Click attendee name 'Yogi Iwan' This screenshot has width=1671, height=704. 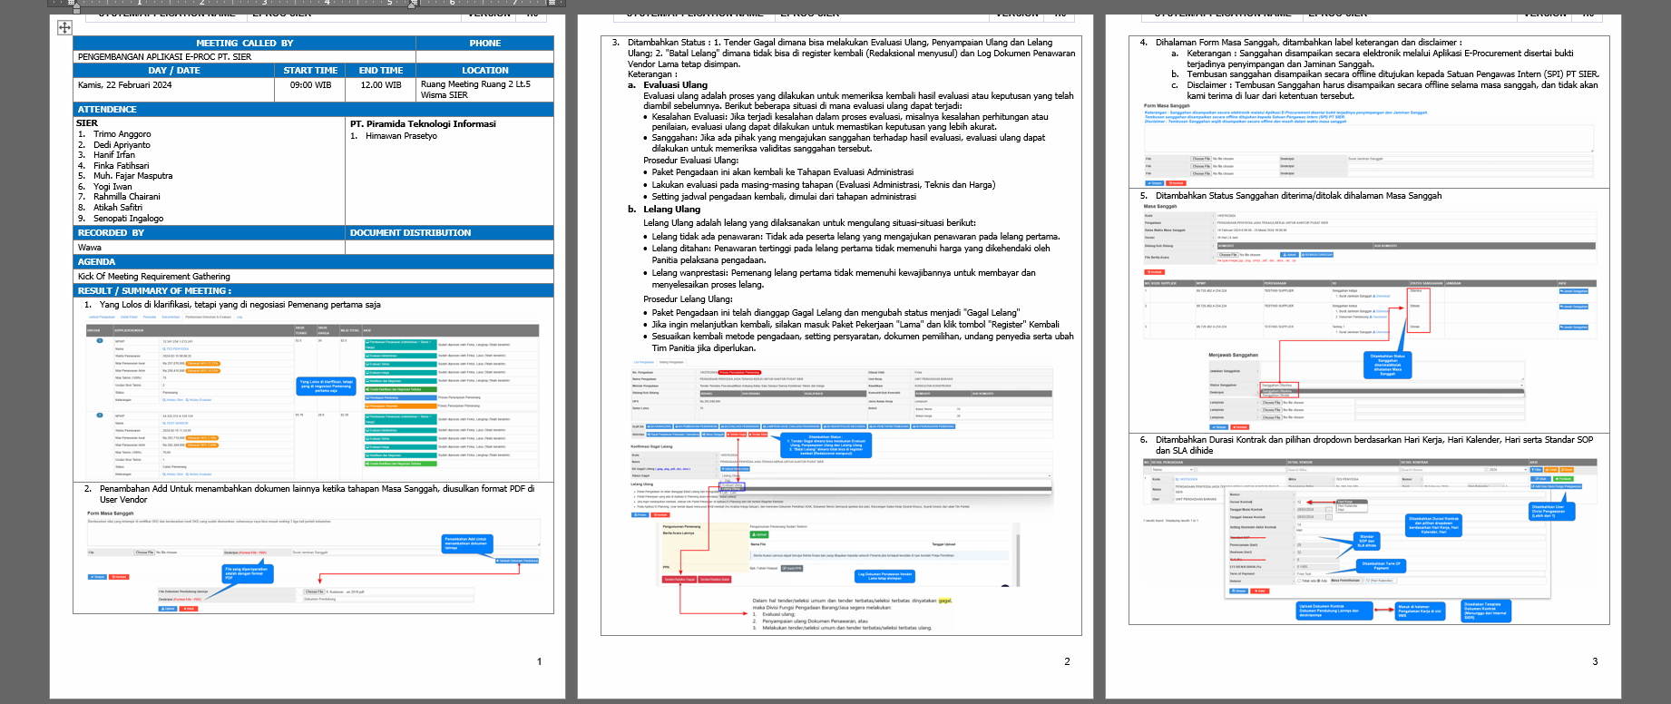click(112, 187)
